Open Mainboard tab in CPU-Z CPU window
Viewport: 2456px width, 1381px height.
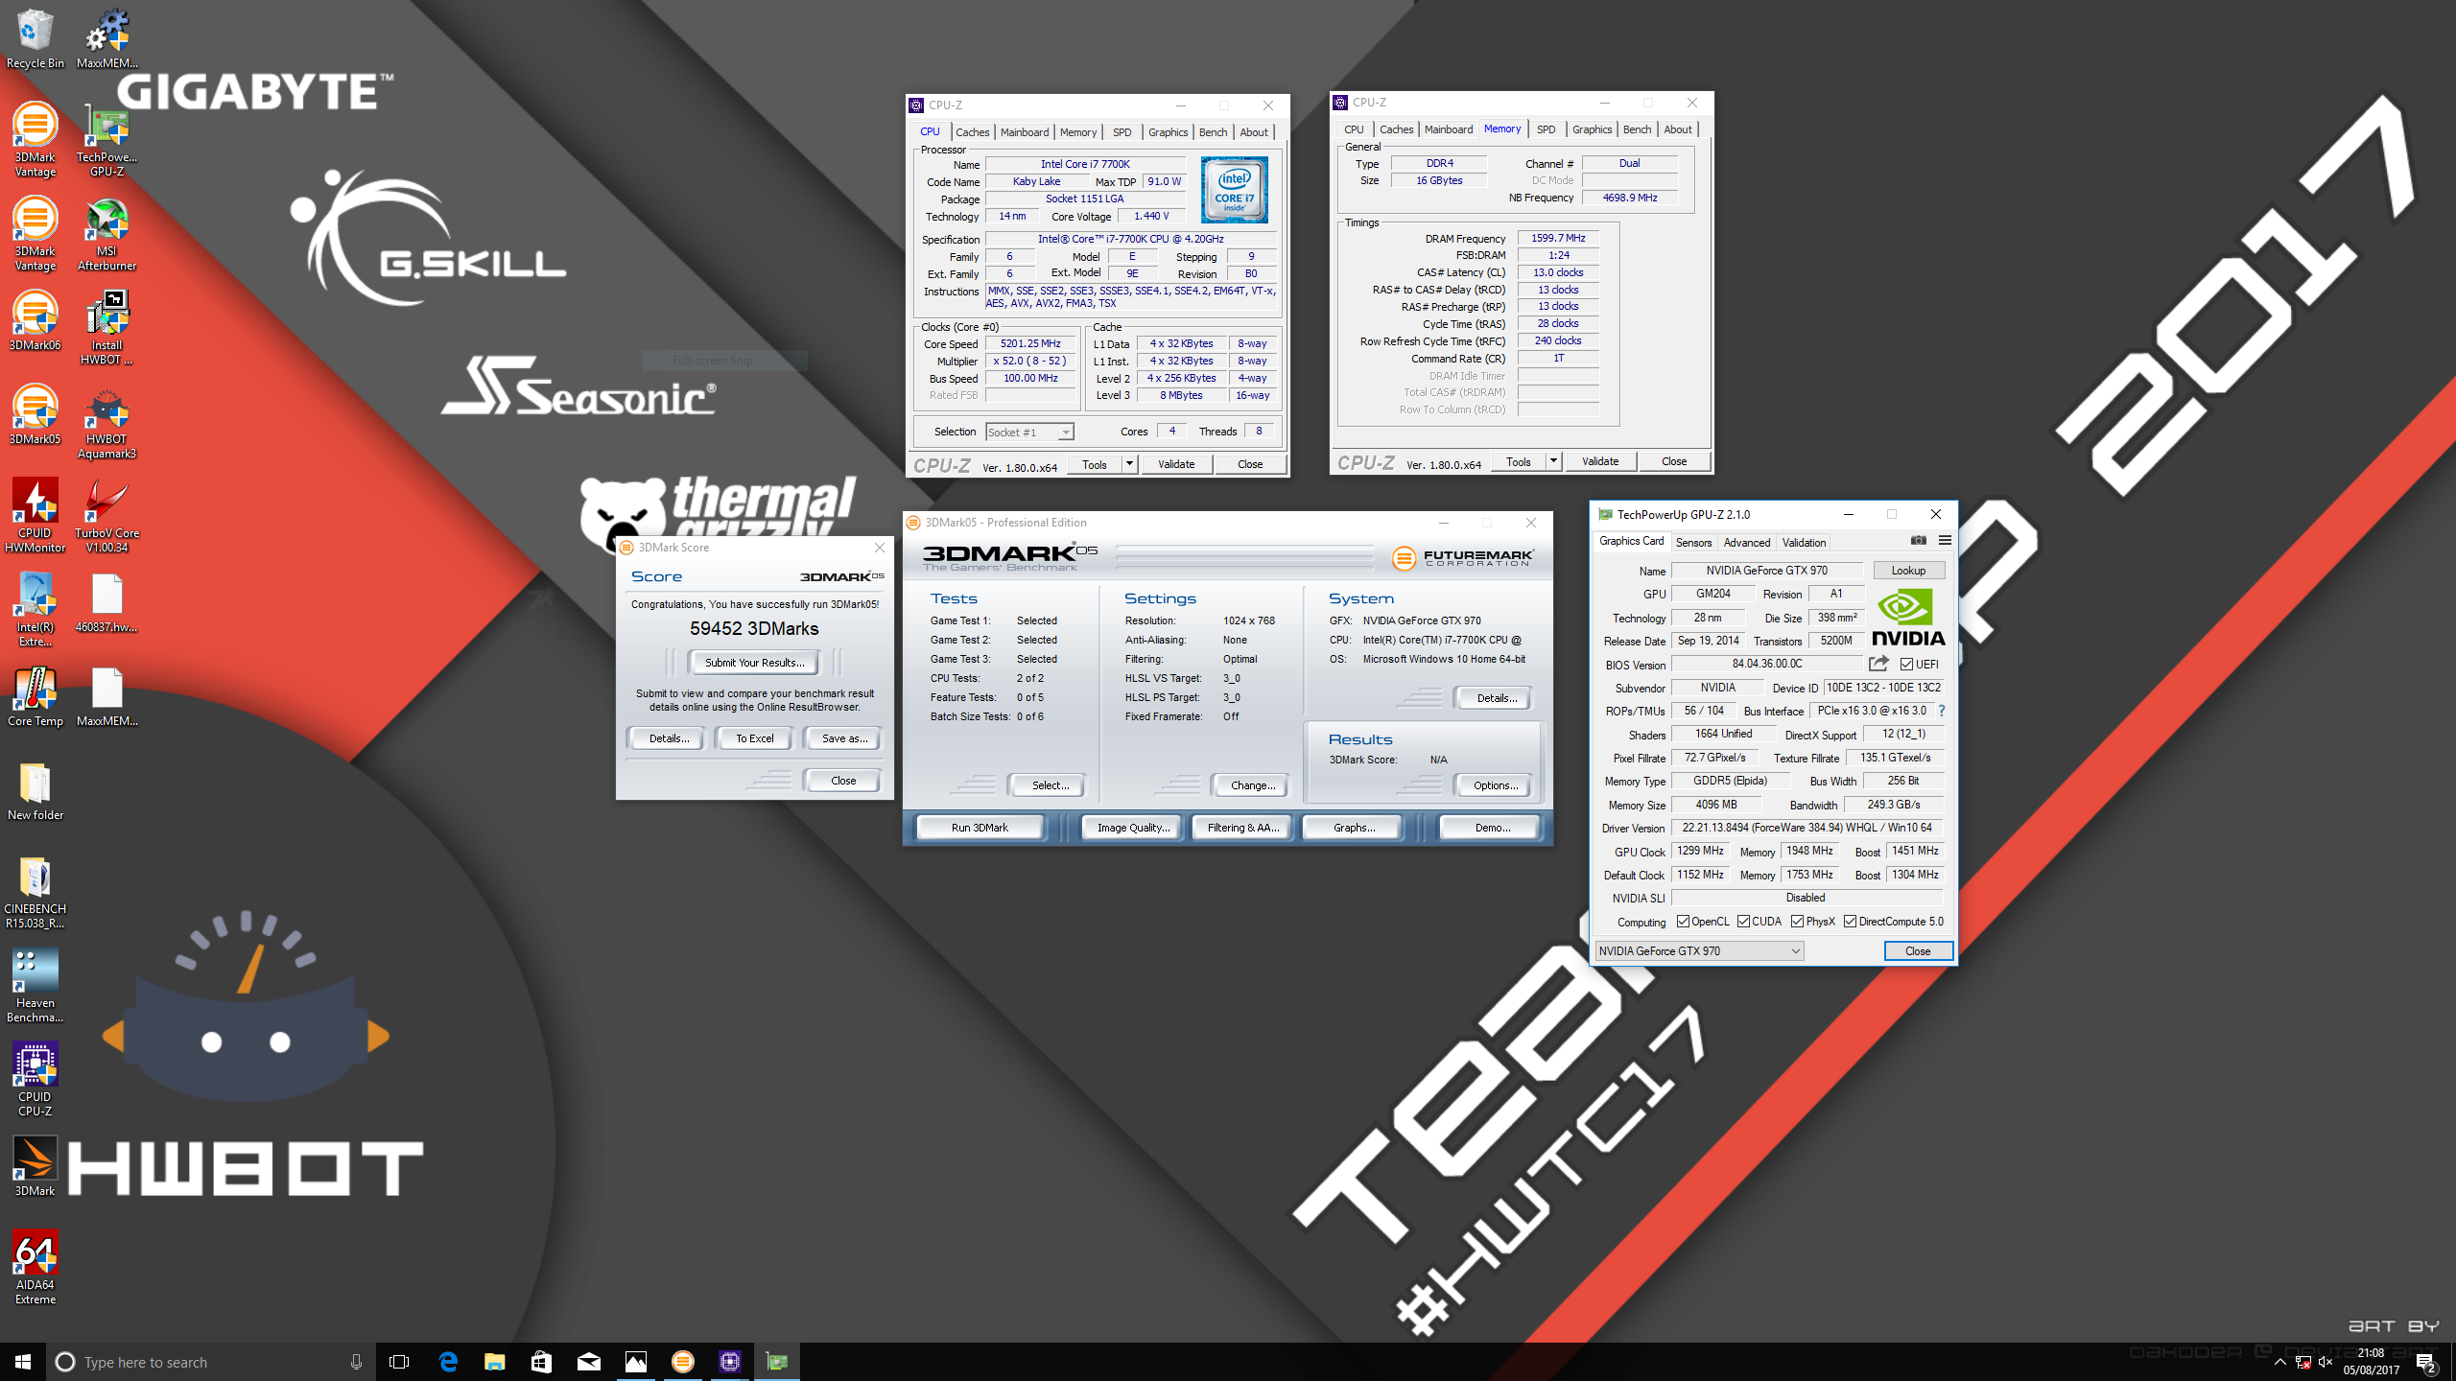[x=1025, y=132]
